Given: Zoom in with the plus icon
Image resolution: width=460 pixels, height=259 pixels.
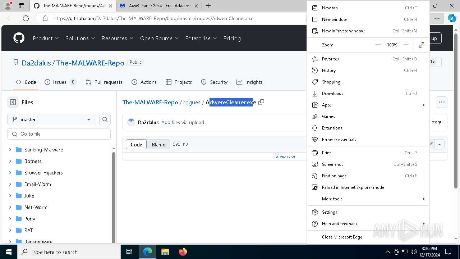Looking at the screenshot, I should coord(406,45).
